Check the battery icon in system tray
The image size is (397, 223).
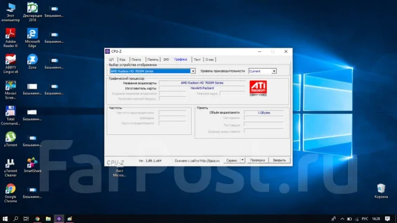coord(349,219)
